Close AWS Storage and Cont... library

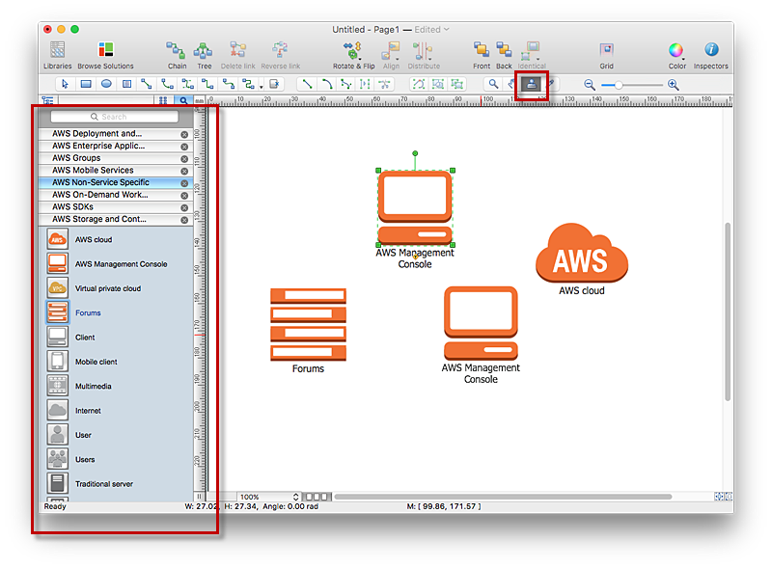pyautogui.click(x=184, y=220)
